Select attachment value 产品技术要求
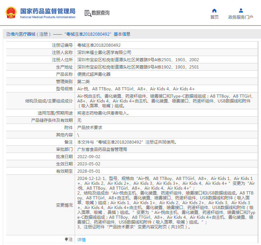This screenshot has height=245, width=261. click(x=90, y=128)
